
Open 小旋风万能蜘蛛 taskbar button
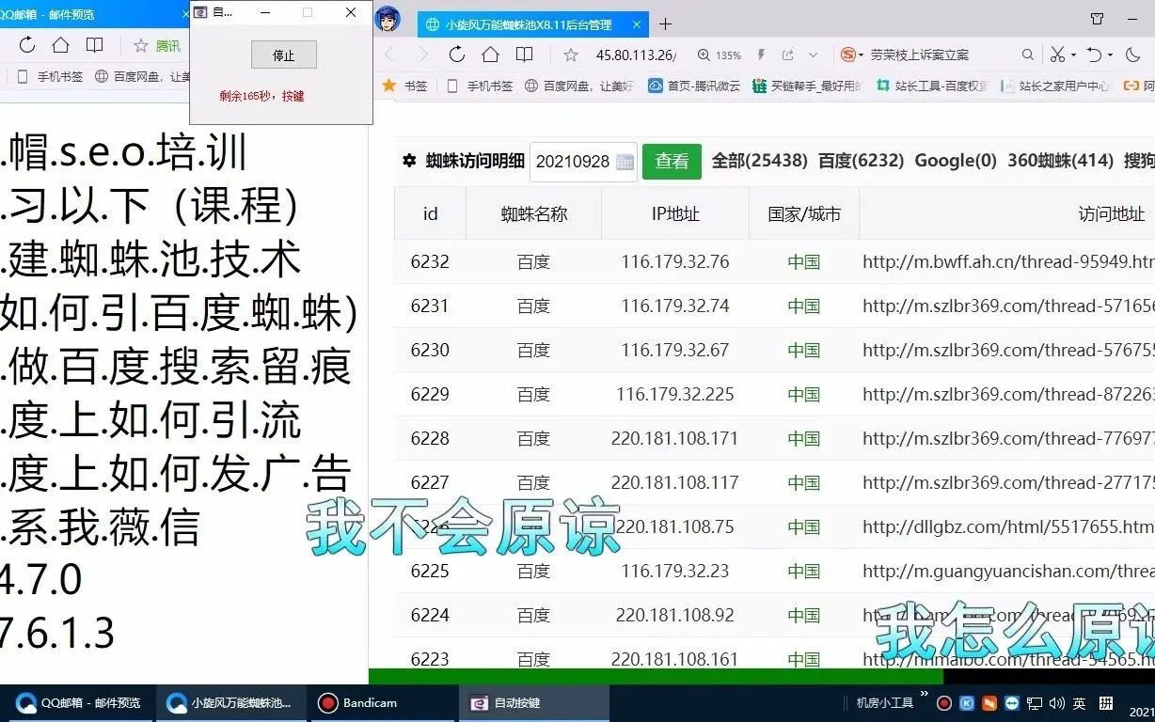coord(229,702)
